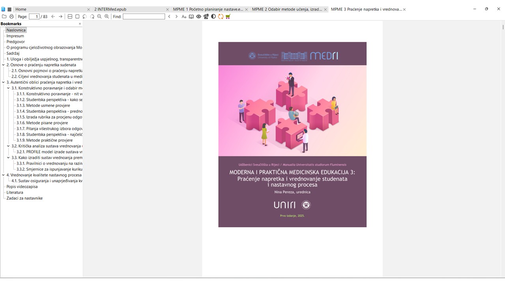Close the Bookmarks sidebar panel
This screenshot has width=505, height=284.
[80, 24]
